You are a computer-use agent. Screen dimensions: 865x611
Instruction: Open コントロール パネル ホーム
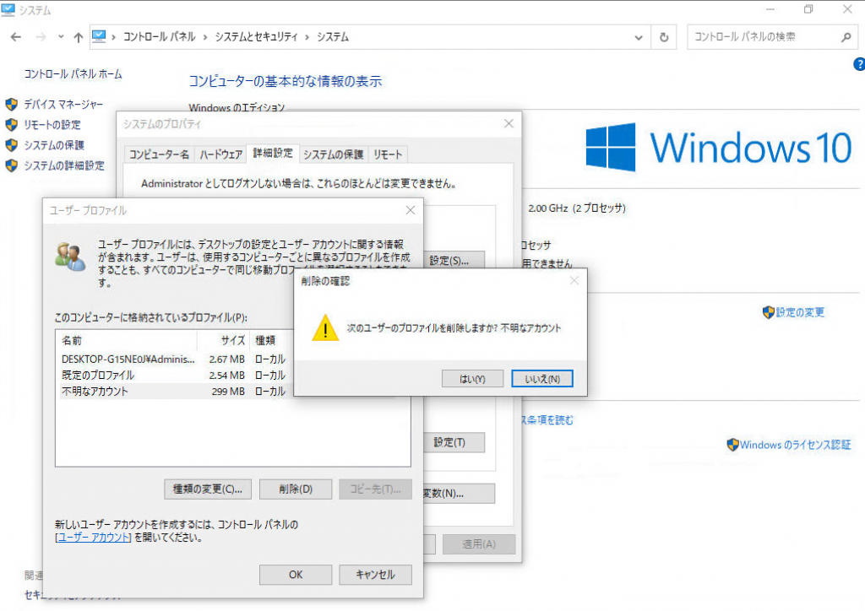(73, 73)
